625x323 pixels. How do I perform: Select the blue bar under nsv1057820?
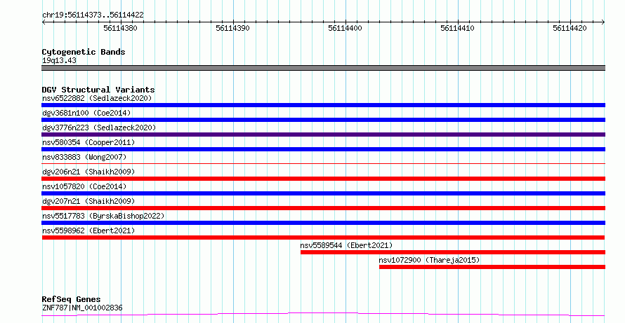pyautogui.click(x=323, y=193)
